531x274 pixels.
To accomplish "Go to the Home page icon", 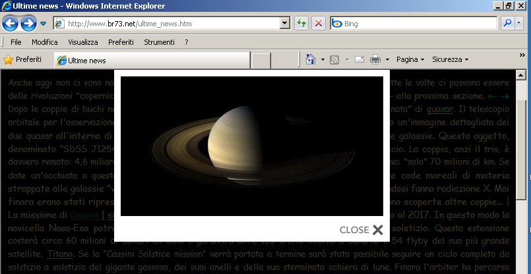I will tap(311, 59).
